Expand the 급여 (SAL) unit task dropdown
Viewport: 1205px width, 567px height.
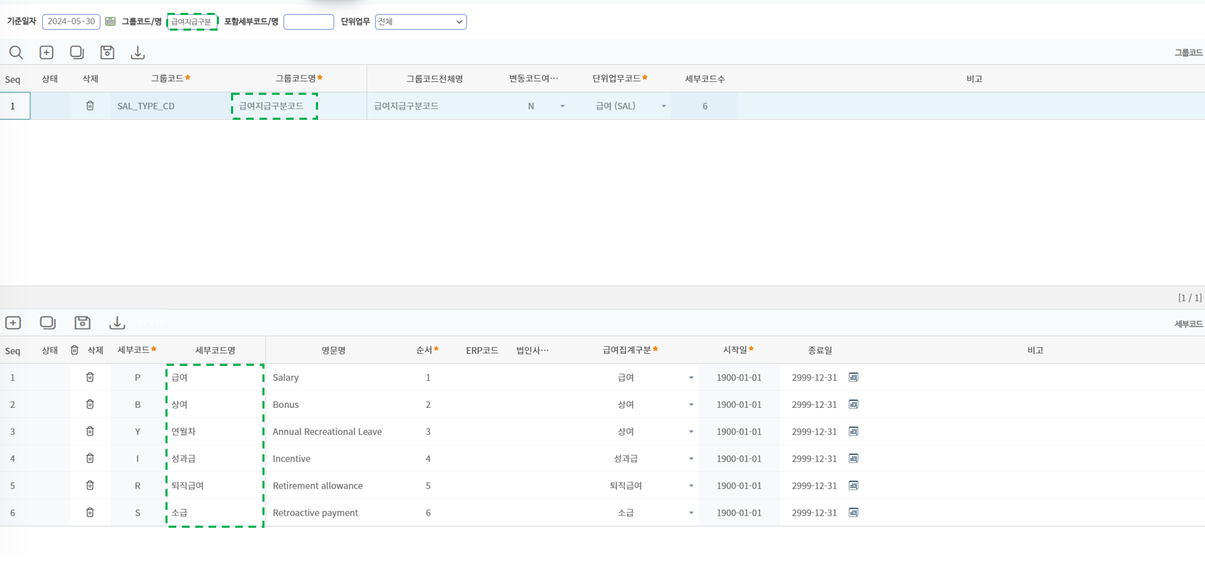point(663,106)
